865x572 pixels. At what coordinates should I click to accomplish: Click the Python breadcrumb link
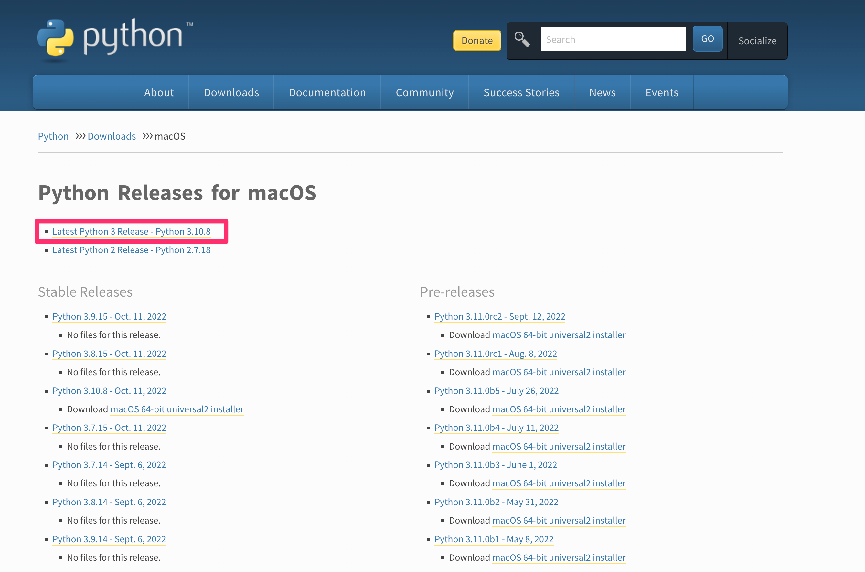pos(53,136)
